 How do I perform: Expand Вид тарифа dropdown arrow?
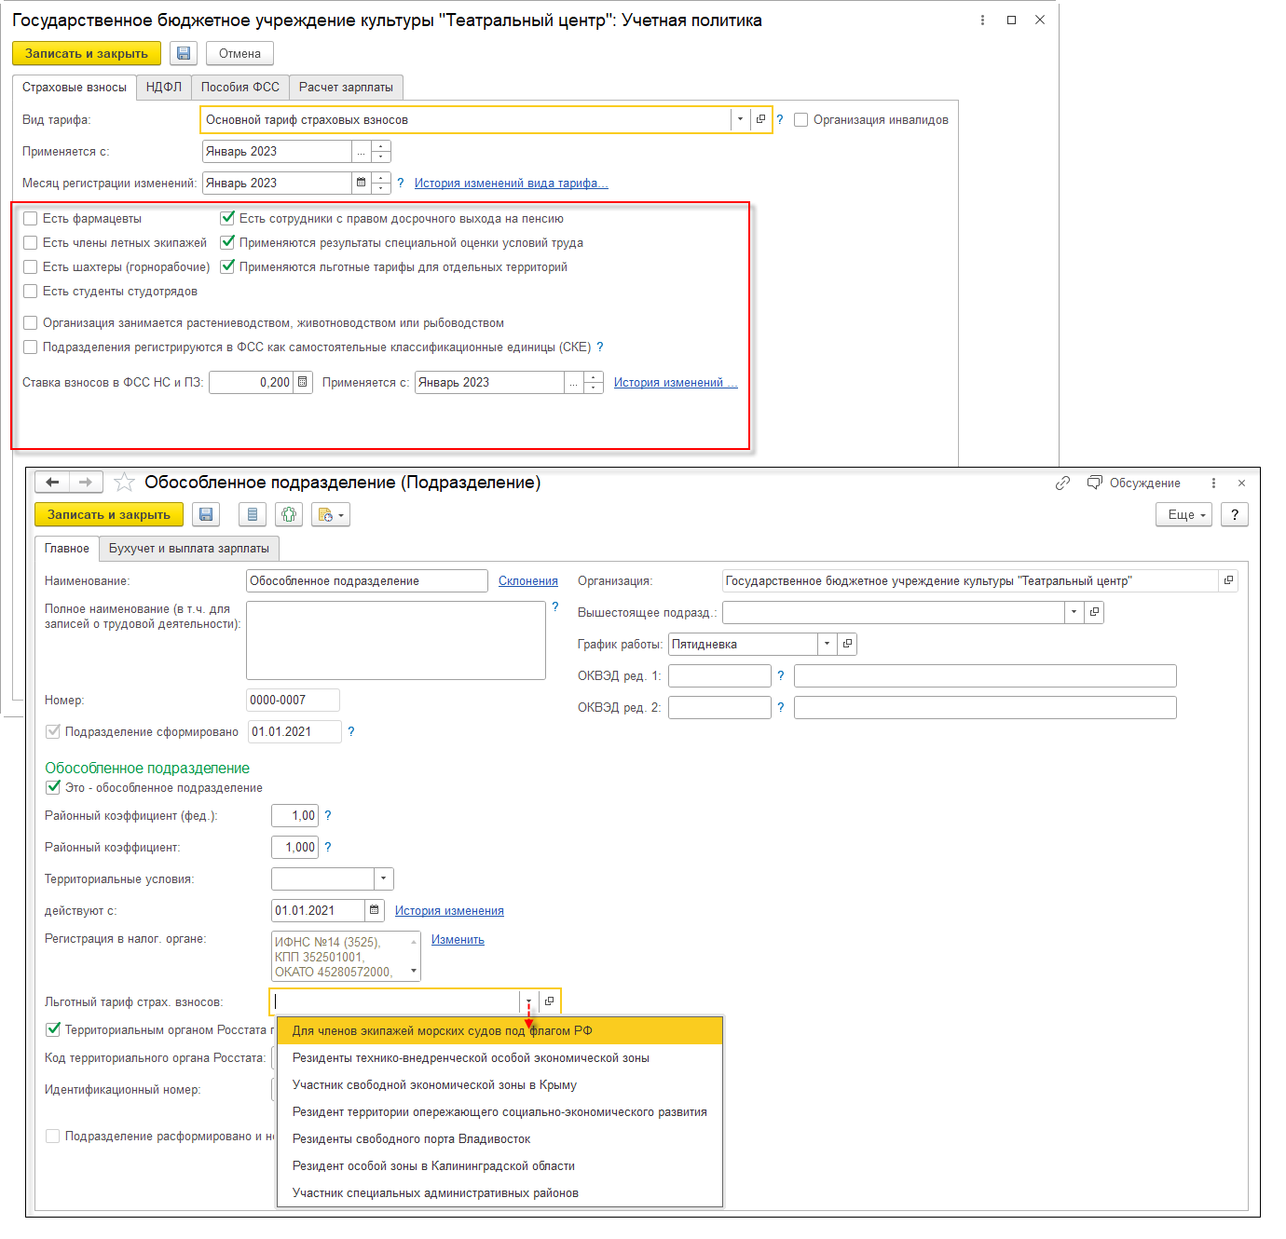(740, 119)
